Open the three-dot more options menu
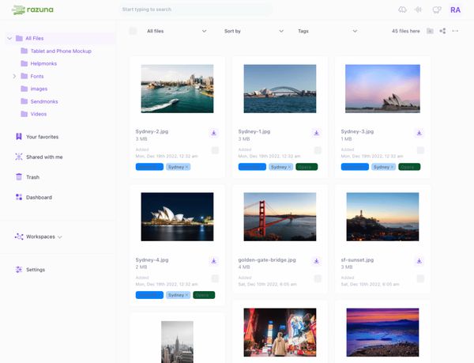Viewport: 474px width, 363px height. pyautogui.click(x=455, y=31)
